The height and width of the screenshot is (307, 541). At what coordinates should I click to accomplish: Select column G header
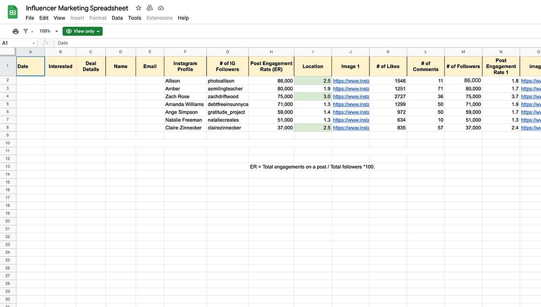(227, 51)
